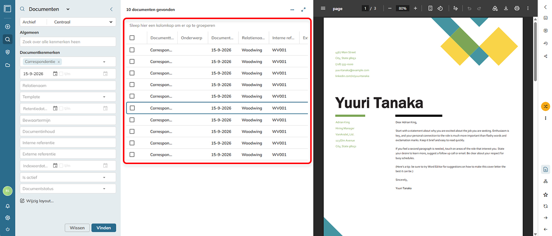Remove the Correspondentie filter tag
552x236 pixels.
tap(59, 62)
